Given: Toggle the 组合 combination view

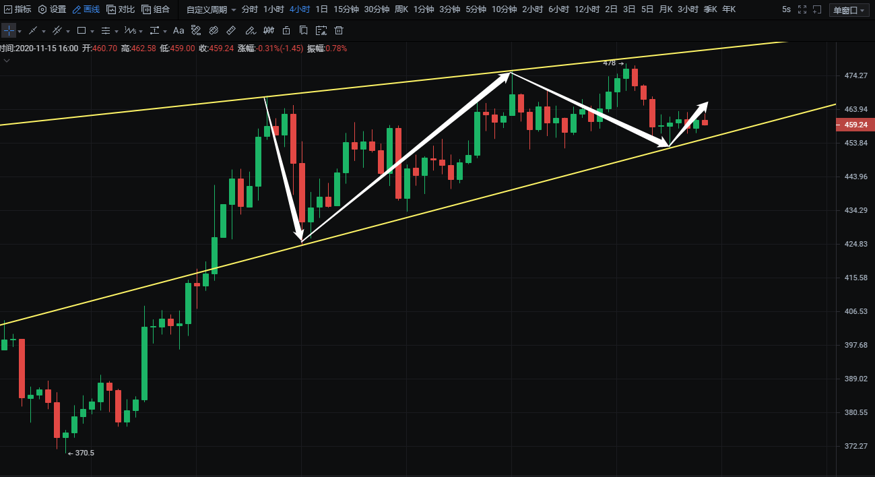Looking at the screenshot, I should tap(156, 9).
